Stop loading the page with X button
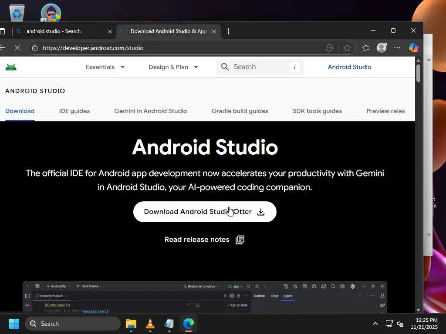The height and width of the screenshot is (334, 446). 17,48
